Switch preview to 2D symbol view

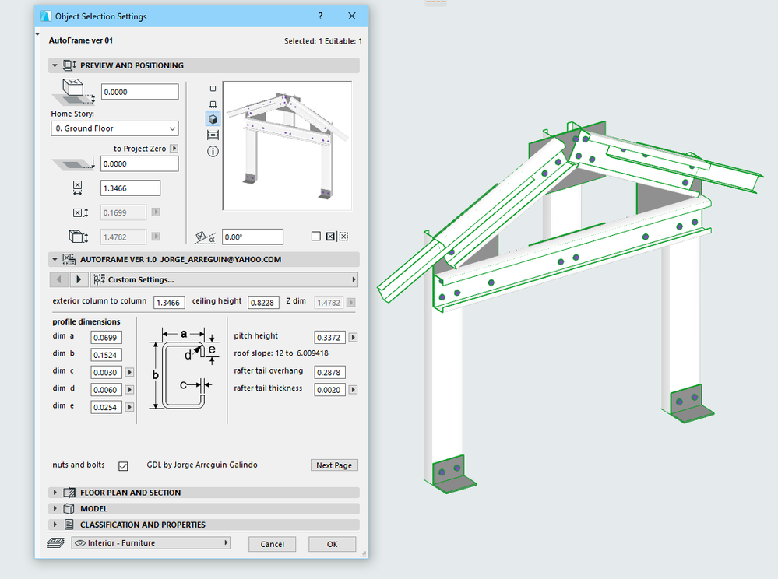coord(213,89)
